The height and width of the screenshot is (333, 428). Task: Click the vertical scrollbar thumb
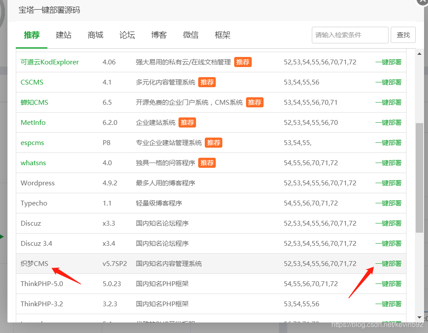pyautogui.click(x=419, y=178)
